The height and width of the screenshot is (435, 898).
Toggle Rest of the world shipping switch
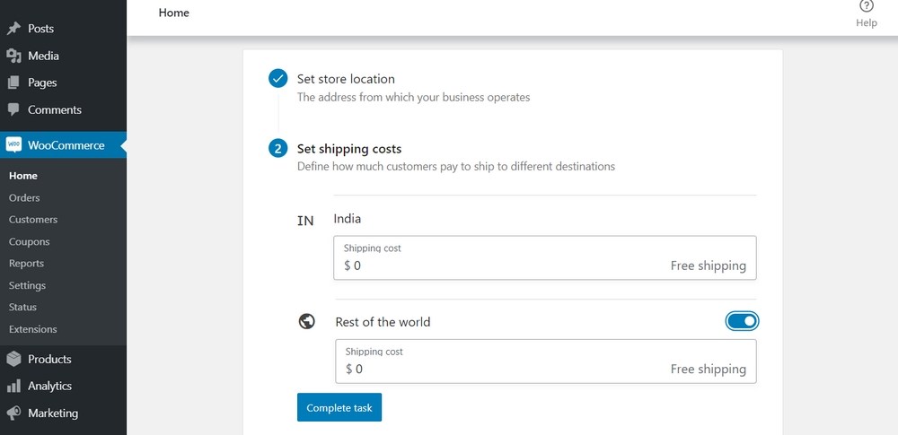742,321
